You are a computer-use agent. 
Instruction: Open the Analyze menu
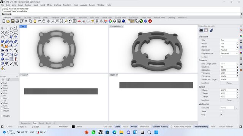coord(84,5)
